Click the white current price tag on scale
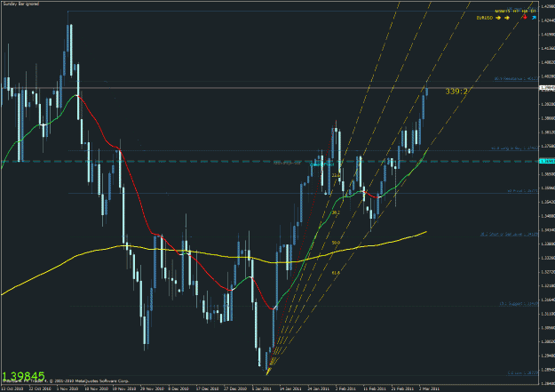 [547, 87]
